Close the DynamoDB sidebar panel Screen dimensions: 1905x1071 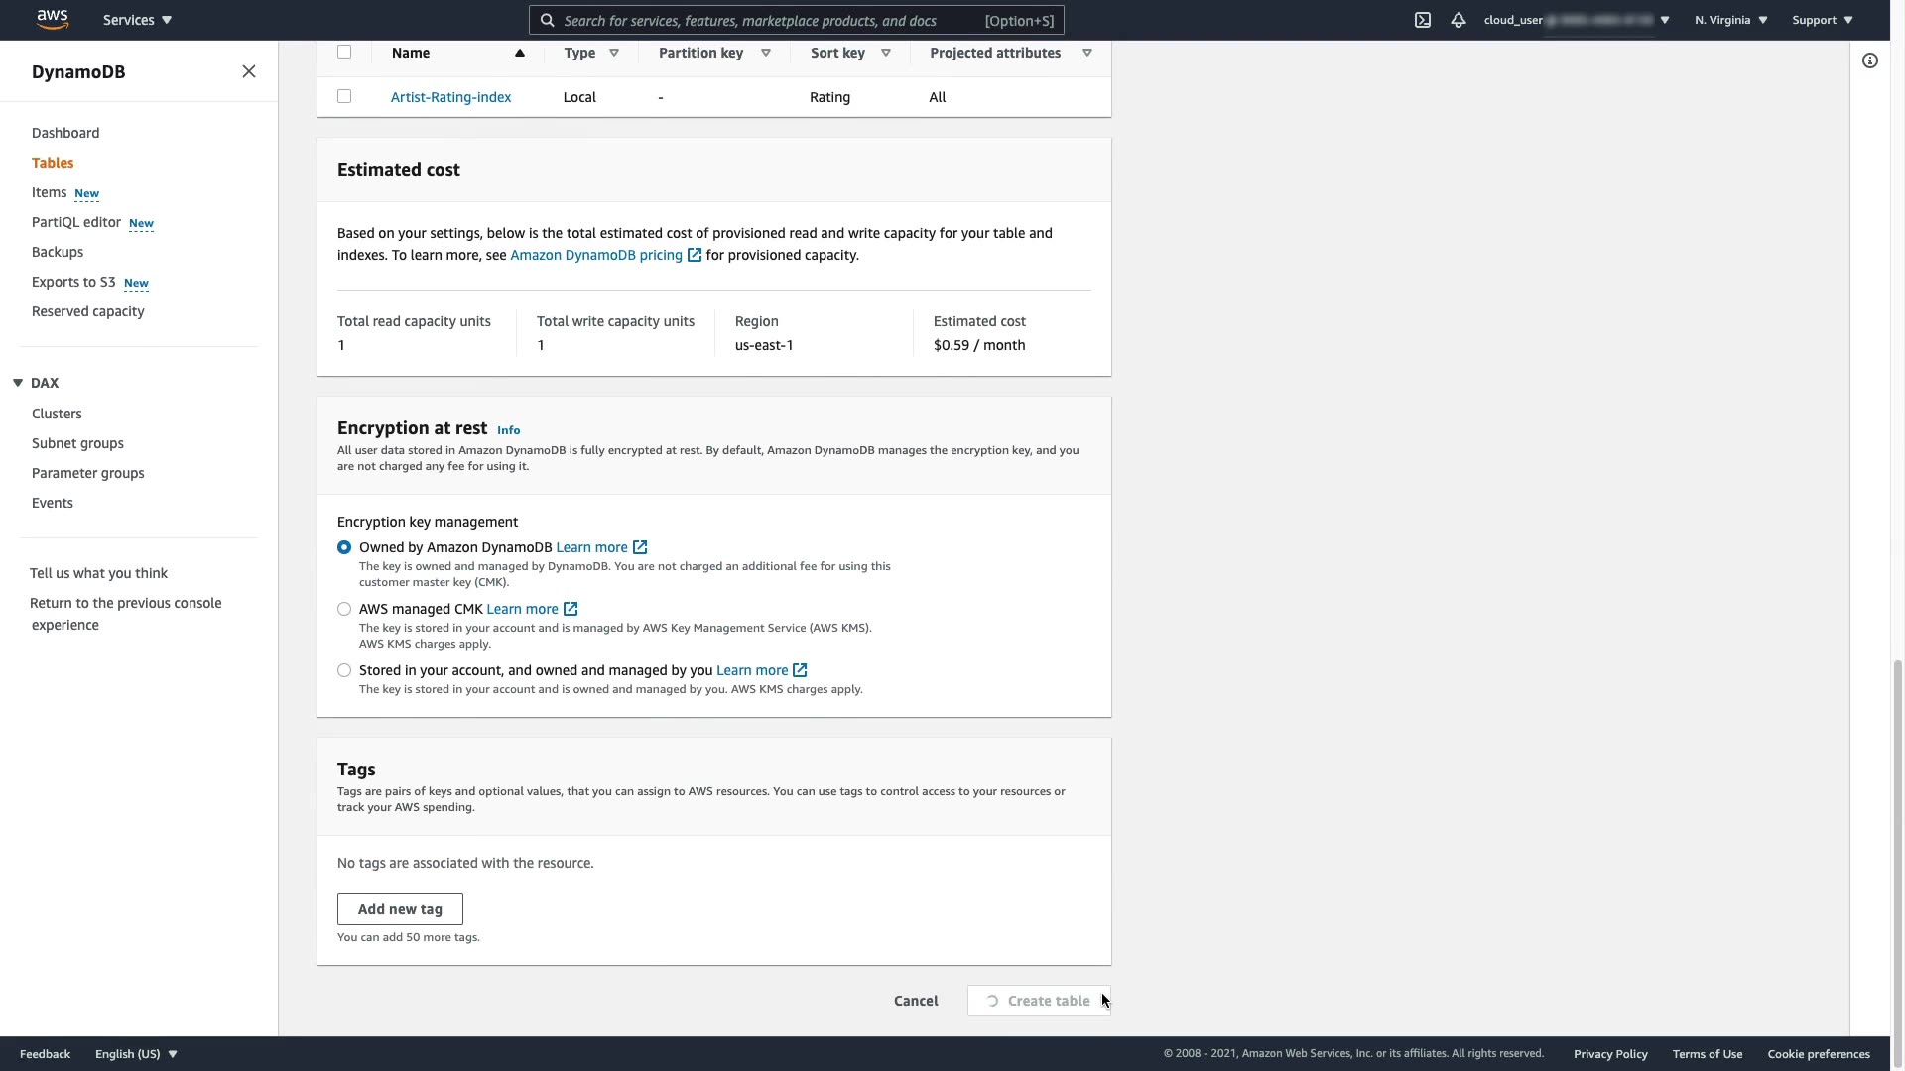pyautogui.click(x=249, y=71)
